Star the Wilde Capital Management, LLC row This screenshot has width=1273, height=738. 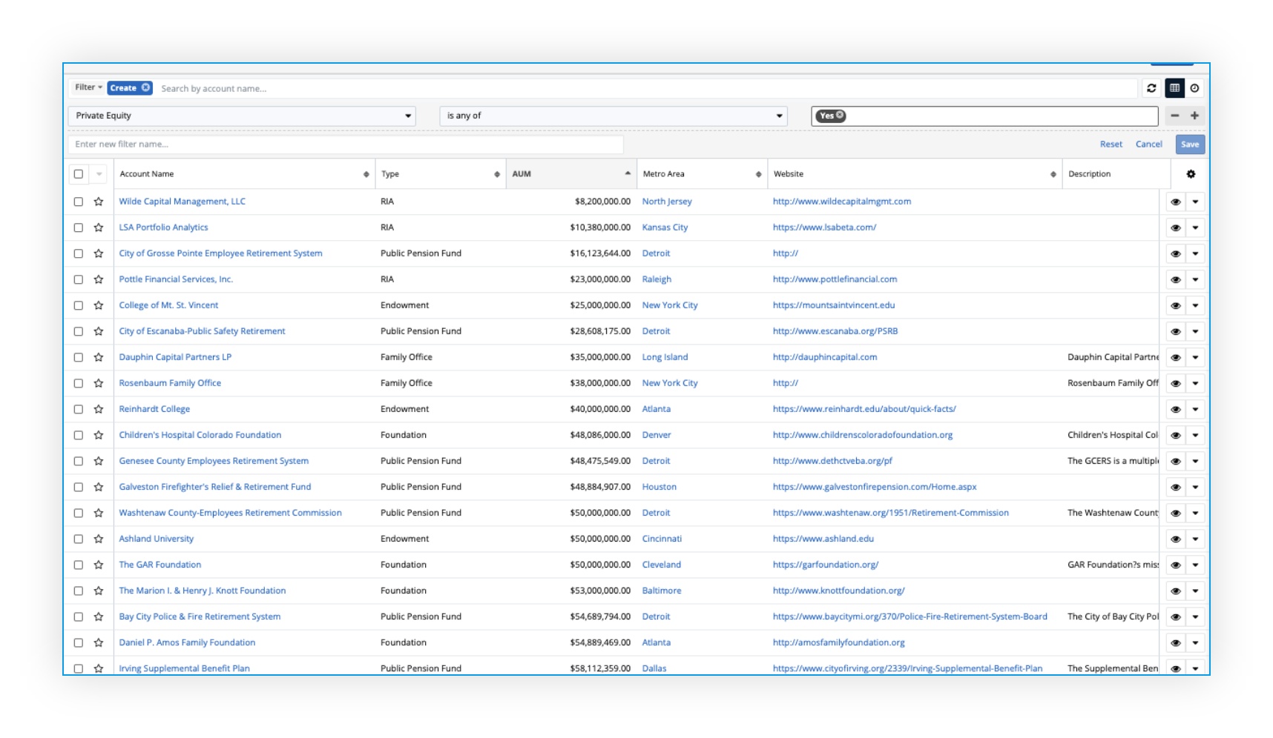coord(99,202)
